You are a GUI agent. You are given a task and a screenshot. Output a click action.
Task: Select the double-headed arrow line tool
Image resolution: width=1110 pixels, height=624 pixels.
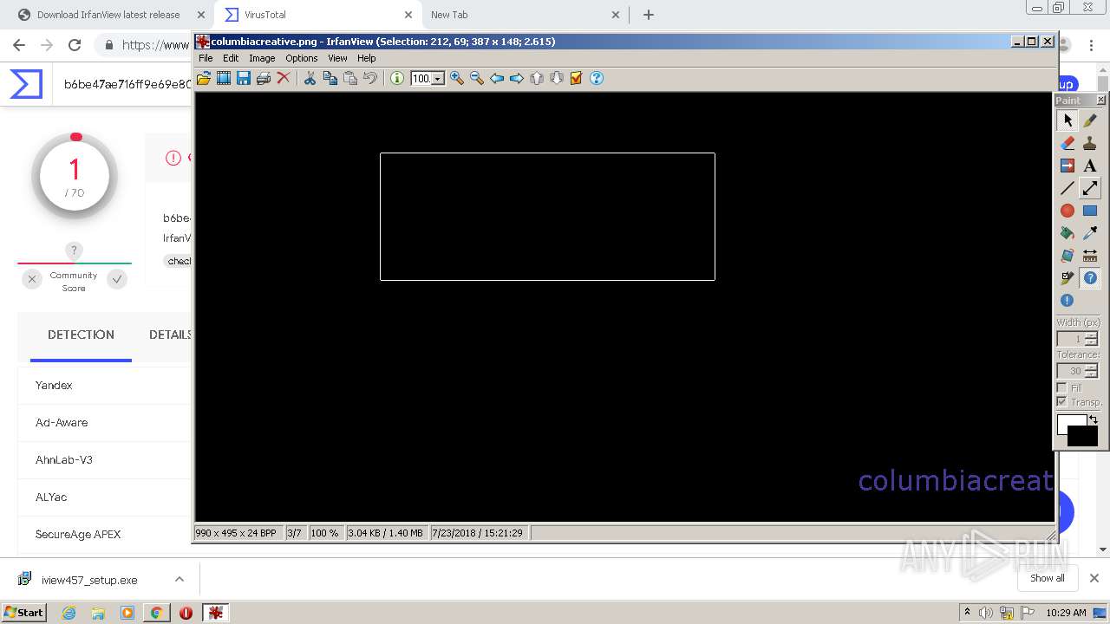coord(1090,188)
